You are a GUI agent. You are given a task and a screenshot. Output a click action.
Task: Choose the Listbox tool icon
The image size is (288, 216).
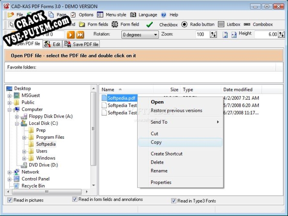(x=221, y=24)
